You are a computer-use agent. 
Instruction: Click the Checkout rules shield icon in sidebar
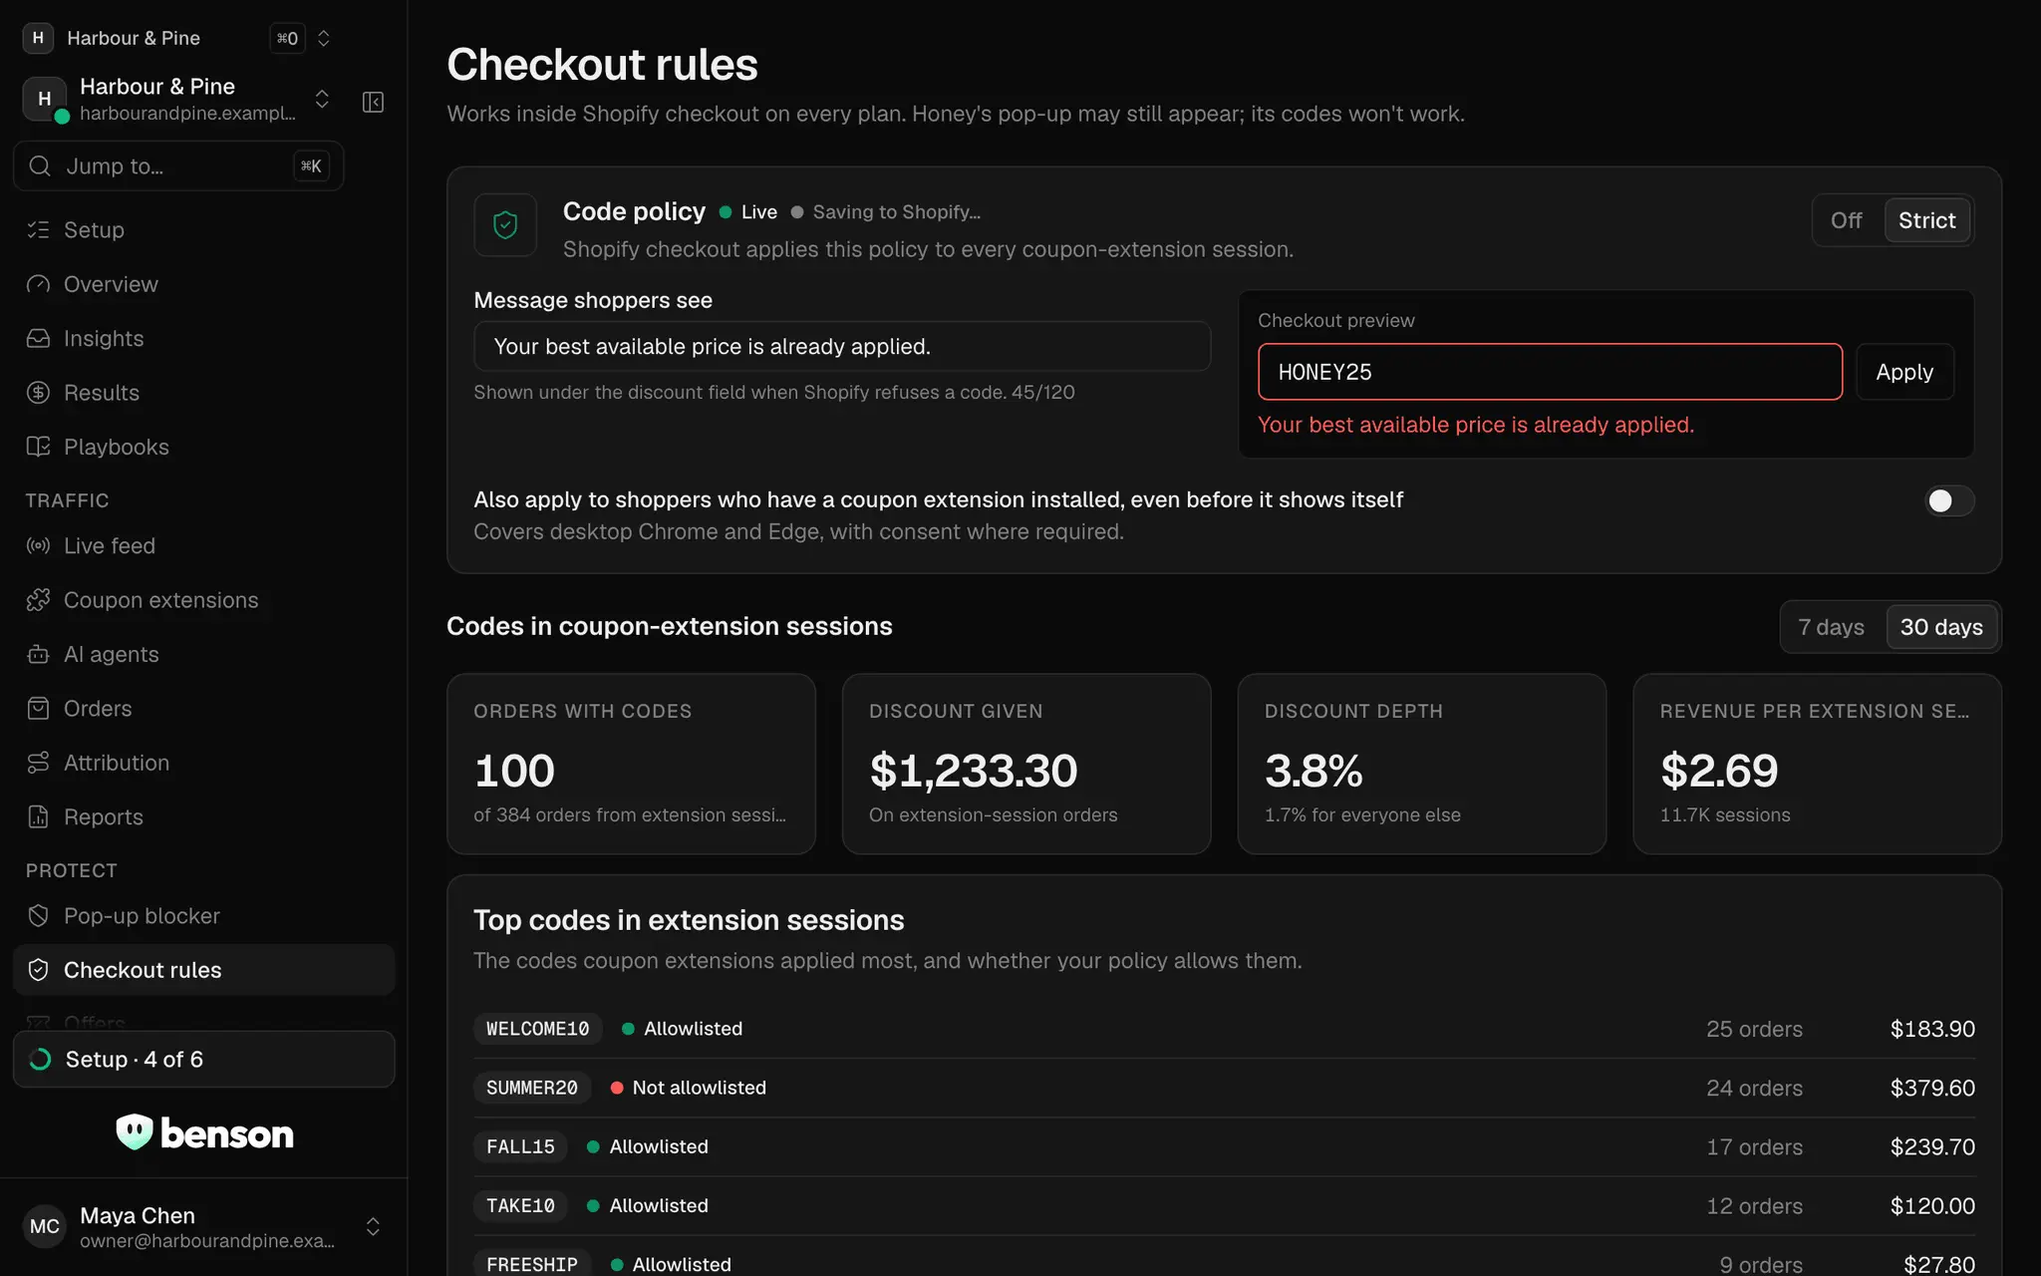pyautogui.click(x=38, y=970)
